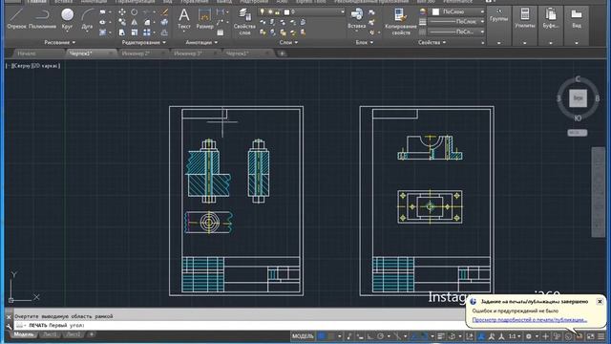Click the Move tool icon in Редактирование
The height and width of the screenshot is (344, 611).
click(122, 12)
